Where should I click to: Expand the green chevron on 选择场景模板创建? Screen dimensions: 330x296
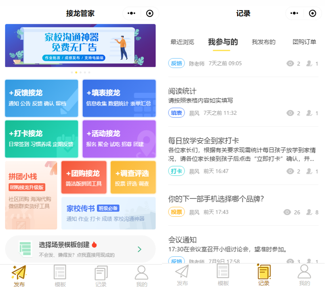pos(139,249)
